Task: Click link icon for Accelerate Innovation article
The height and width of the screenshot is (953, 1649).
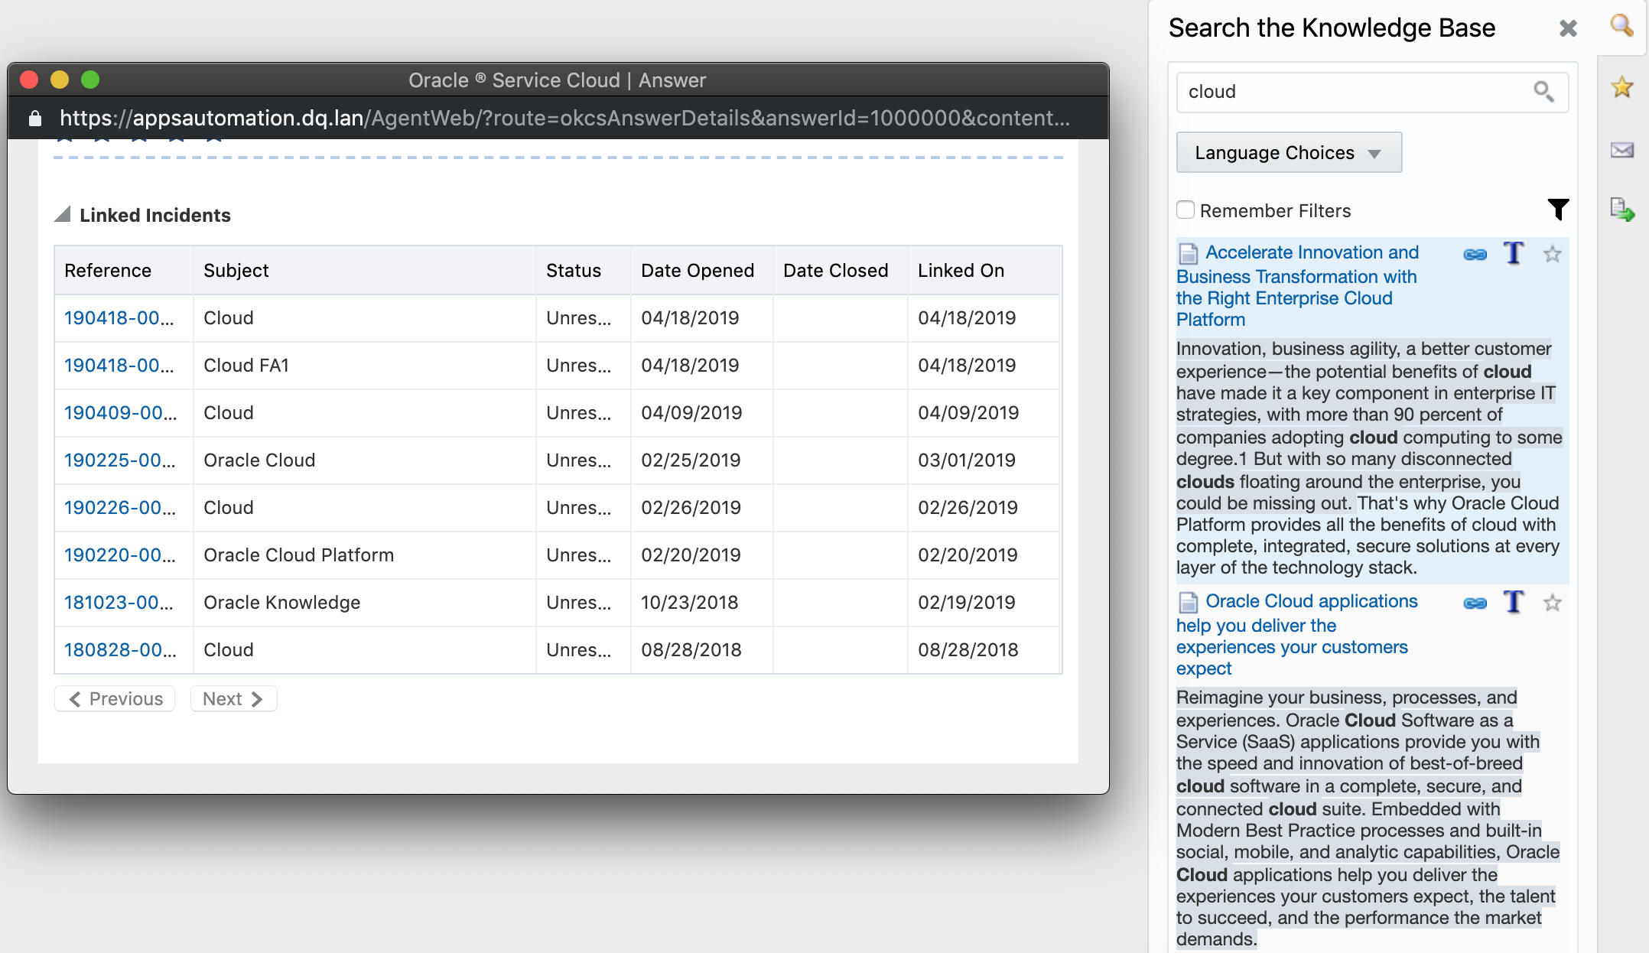Action: point(1475,255)
